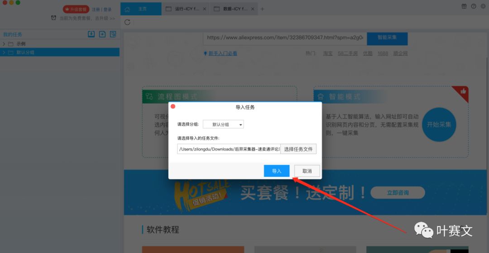Close the 运行-ICY tab

pyautogui.click(x=204, y=9)
